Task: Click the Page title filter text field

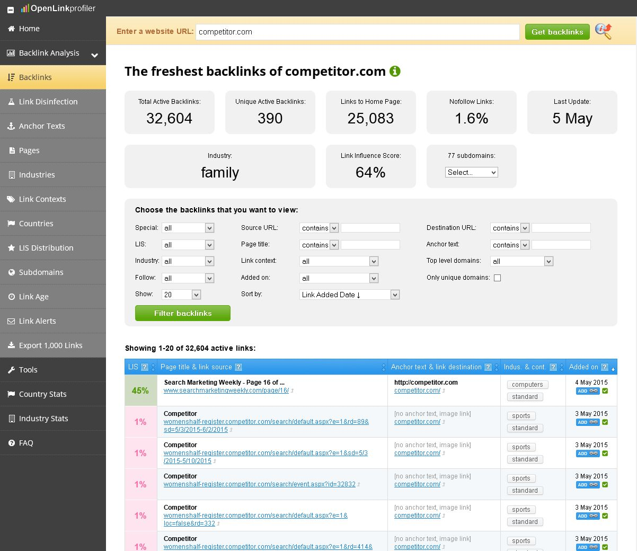Action: 370,245
